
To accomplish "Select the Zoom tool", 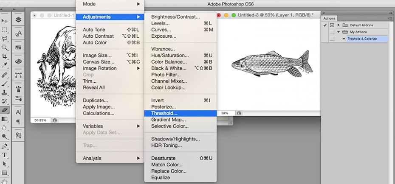I will tap(5, 137).
